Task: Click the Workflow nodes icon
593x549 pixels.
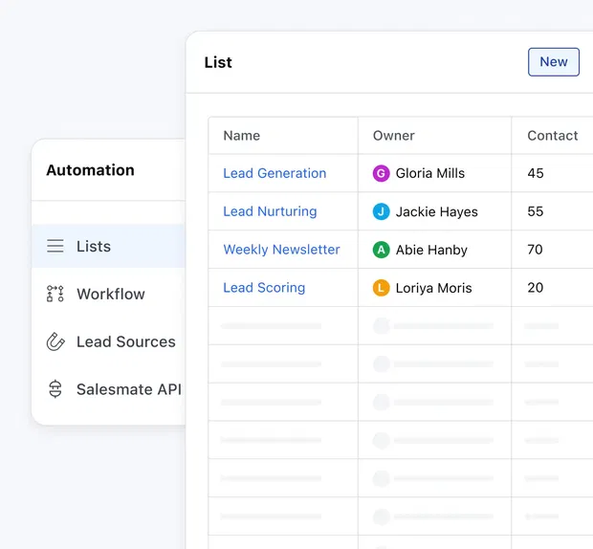Action: tap(55, 294)
